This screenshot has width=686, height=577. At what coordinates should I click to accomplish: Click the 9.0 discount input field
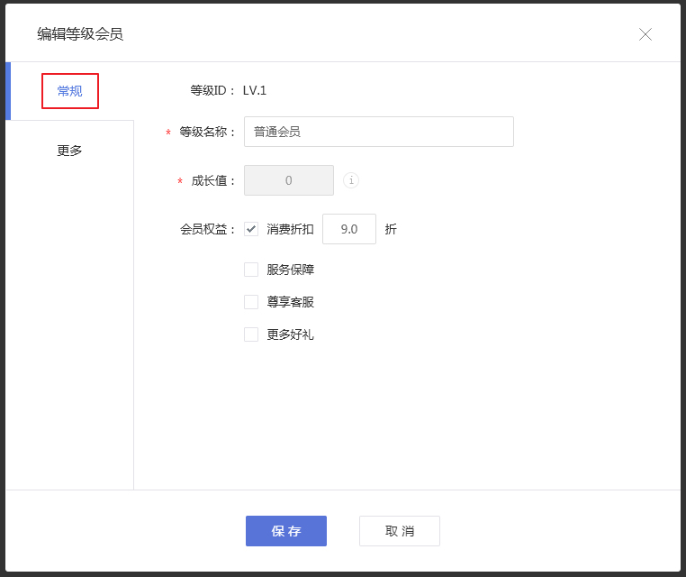[x=349, y=229]
